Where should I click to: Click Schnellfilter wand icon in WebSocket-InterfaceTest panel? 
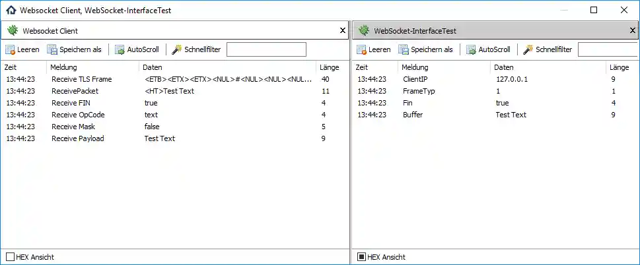tap(528, 49)
